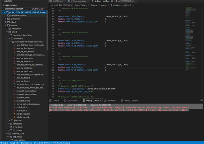204x144 pixels.
Task: Open the Debug Console tab
Action: [131, 101]
